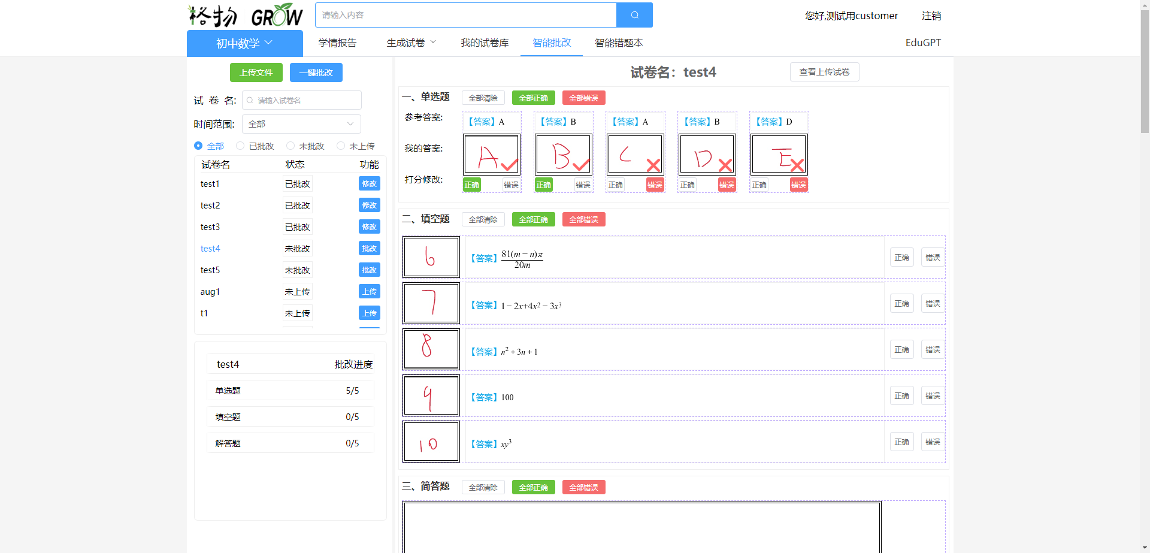1150x553 pixels.
Task: Click the handwritten 8 question thumbnail
Action: (431, 349)
